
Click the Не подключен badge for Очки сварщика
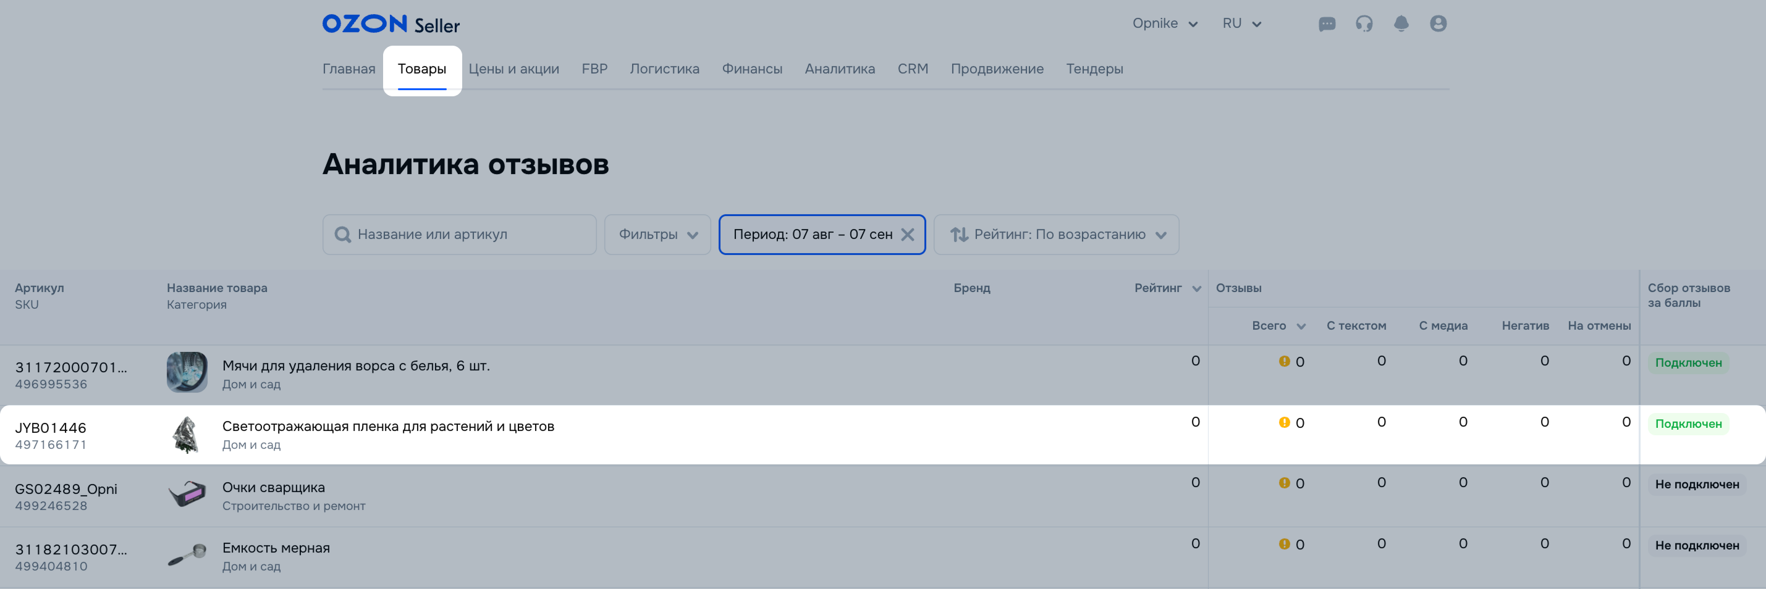click(1696, 484)
